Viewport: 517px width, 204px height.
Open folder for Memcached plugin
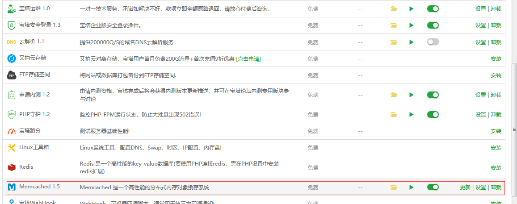point(394,187)
